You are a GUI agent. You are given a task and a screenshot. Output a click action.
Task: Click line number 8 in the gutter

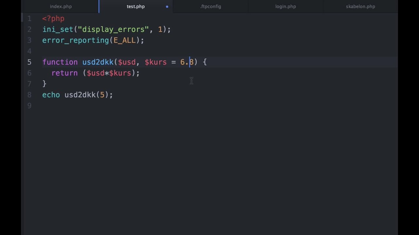point(29,95)
